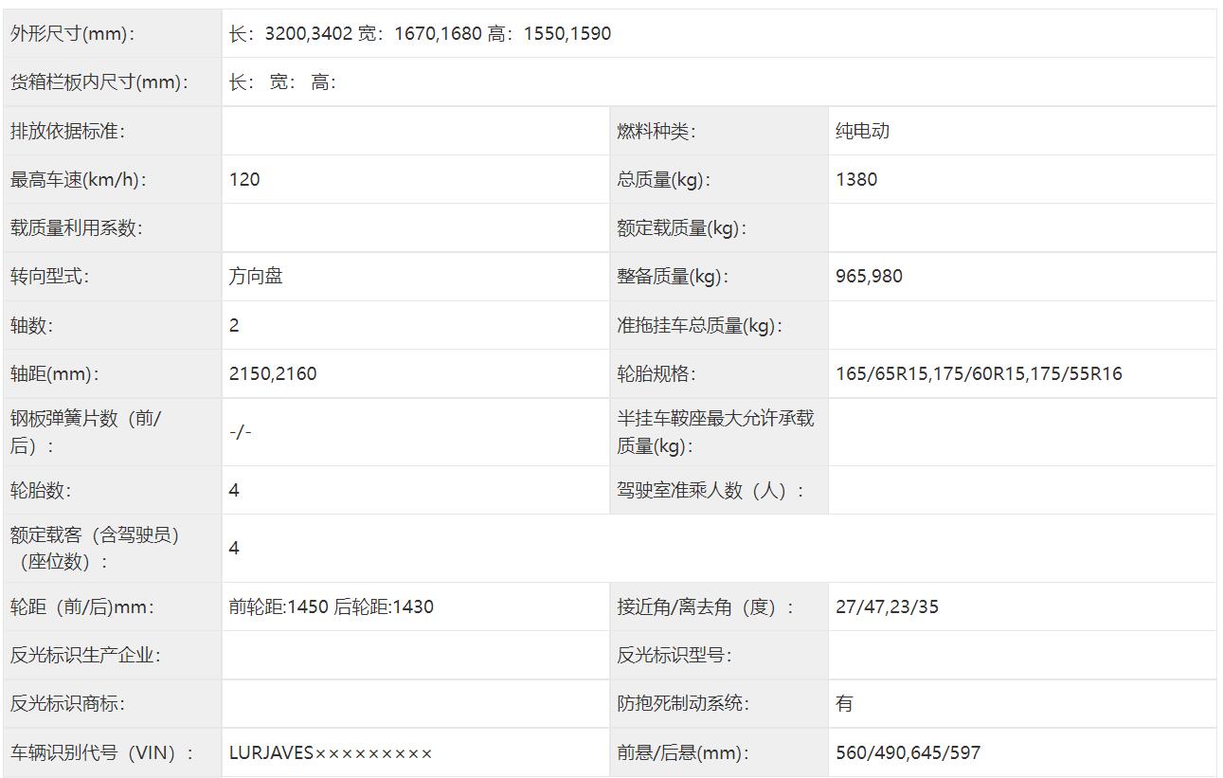This screenshot has height=778, width=1223.
Task: Select the 总质量(kg) label
Action: pyautogui.click(x=663, y=180)
